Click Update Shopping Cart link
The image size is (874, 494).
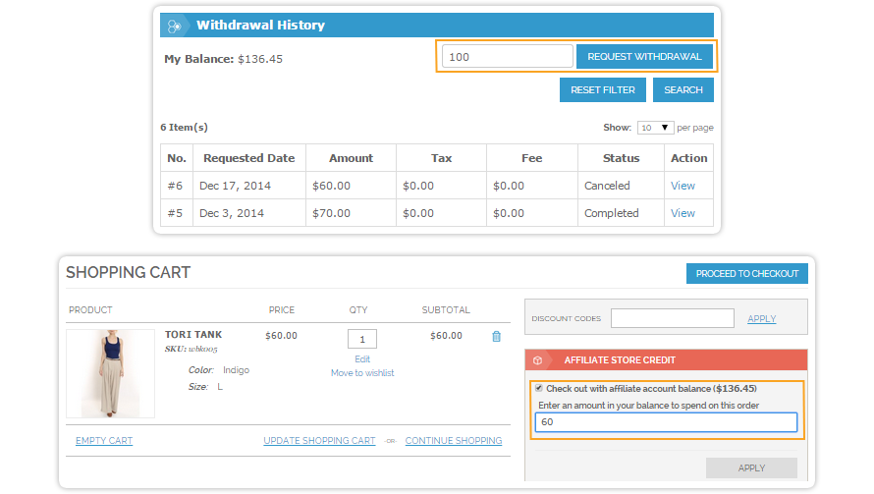[x=319, y=440]
